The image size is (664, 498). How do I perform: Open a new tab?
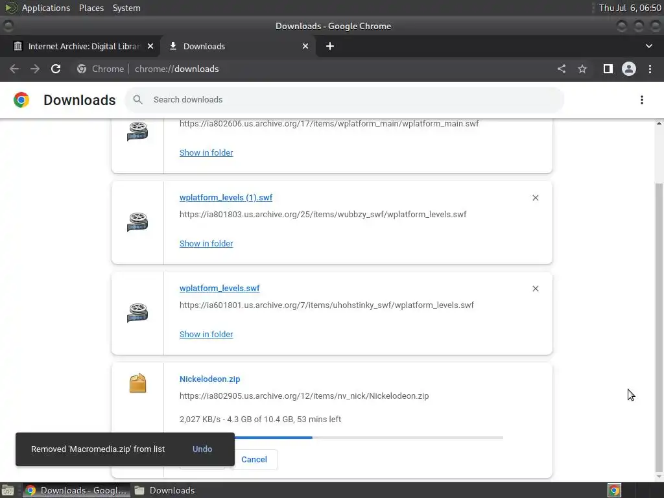(x=330, y=46)
